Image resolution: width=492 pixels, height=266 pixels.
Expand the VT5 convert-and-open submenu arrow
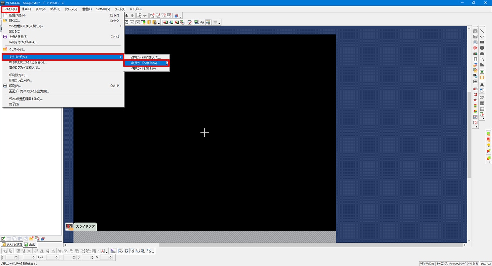121,26
